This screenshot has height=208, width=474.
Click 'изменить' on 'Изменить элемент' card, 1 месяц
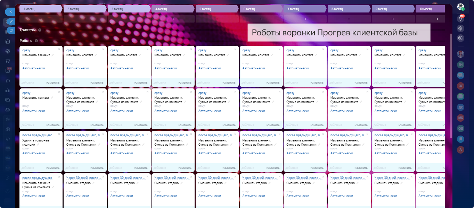(53, 83)
